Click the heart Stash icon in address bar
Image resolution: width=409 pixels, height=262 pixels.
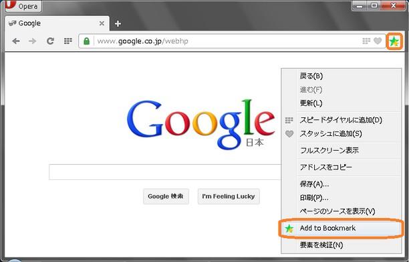click(378, 41)
